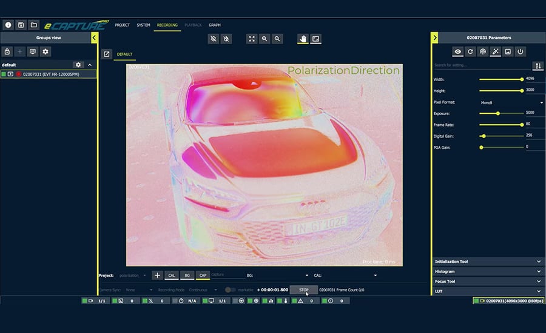
Task: Collapse the default group chevron
Action: point(90,65)
